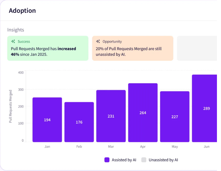Click the sparkle icon beside Success
This screenshot has width=221, height=171.
(13, 41)
